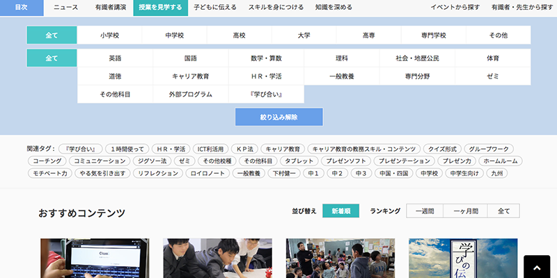Go to イベントから探す link
Viewport: 557px width, 278px height.
point(456,8)
